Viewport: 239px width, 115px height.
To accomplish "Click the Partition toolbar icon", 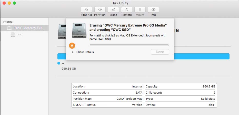I will [x=100, y=10].
